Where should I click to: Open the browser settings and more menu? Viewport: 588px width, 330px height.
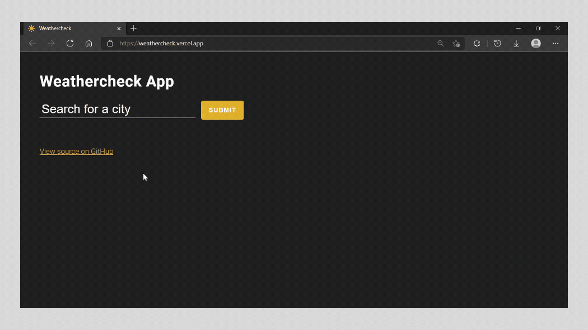[x=556, y=44]
